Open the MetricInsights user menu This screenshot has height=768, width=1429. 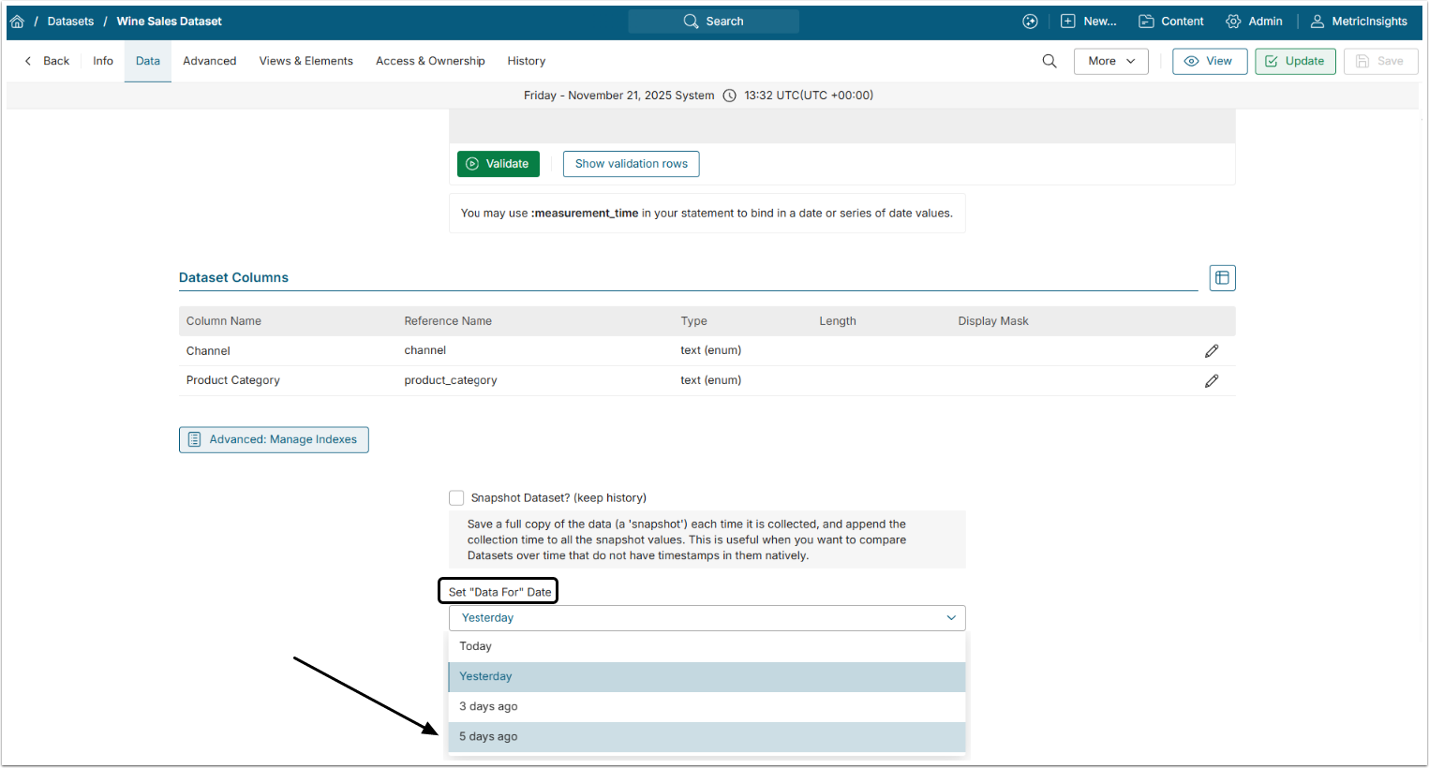pyautogui.click(x=1359, y=22)
